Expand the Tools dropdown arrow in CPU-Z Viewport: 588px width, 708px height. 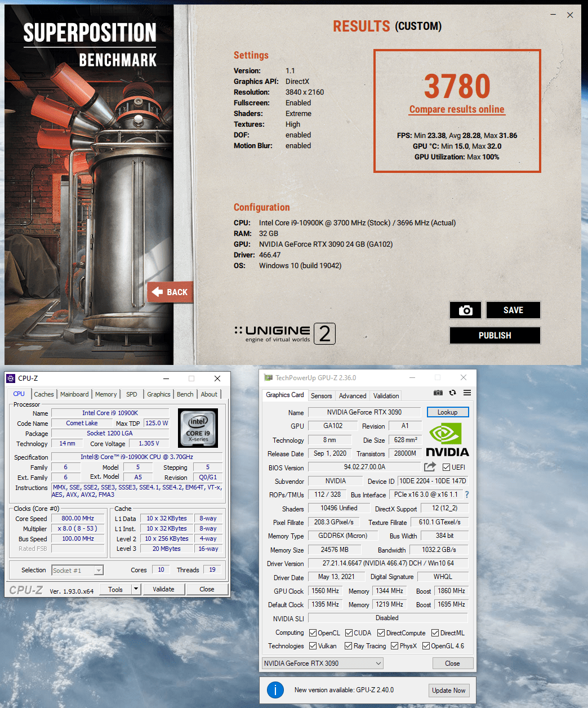pyautogui.click(x=136, y=589)
